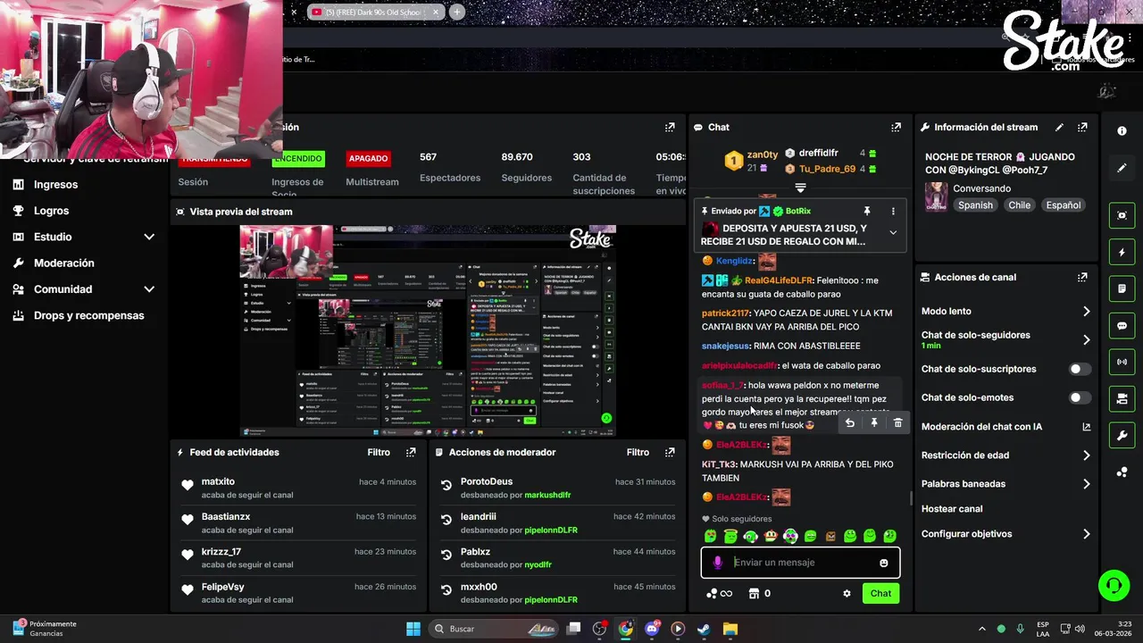Reply to sofiaa message with arrow icon
The height and width of the screenshot is (643, 1143).
[850, 423]
